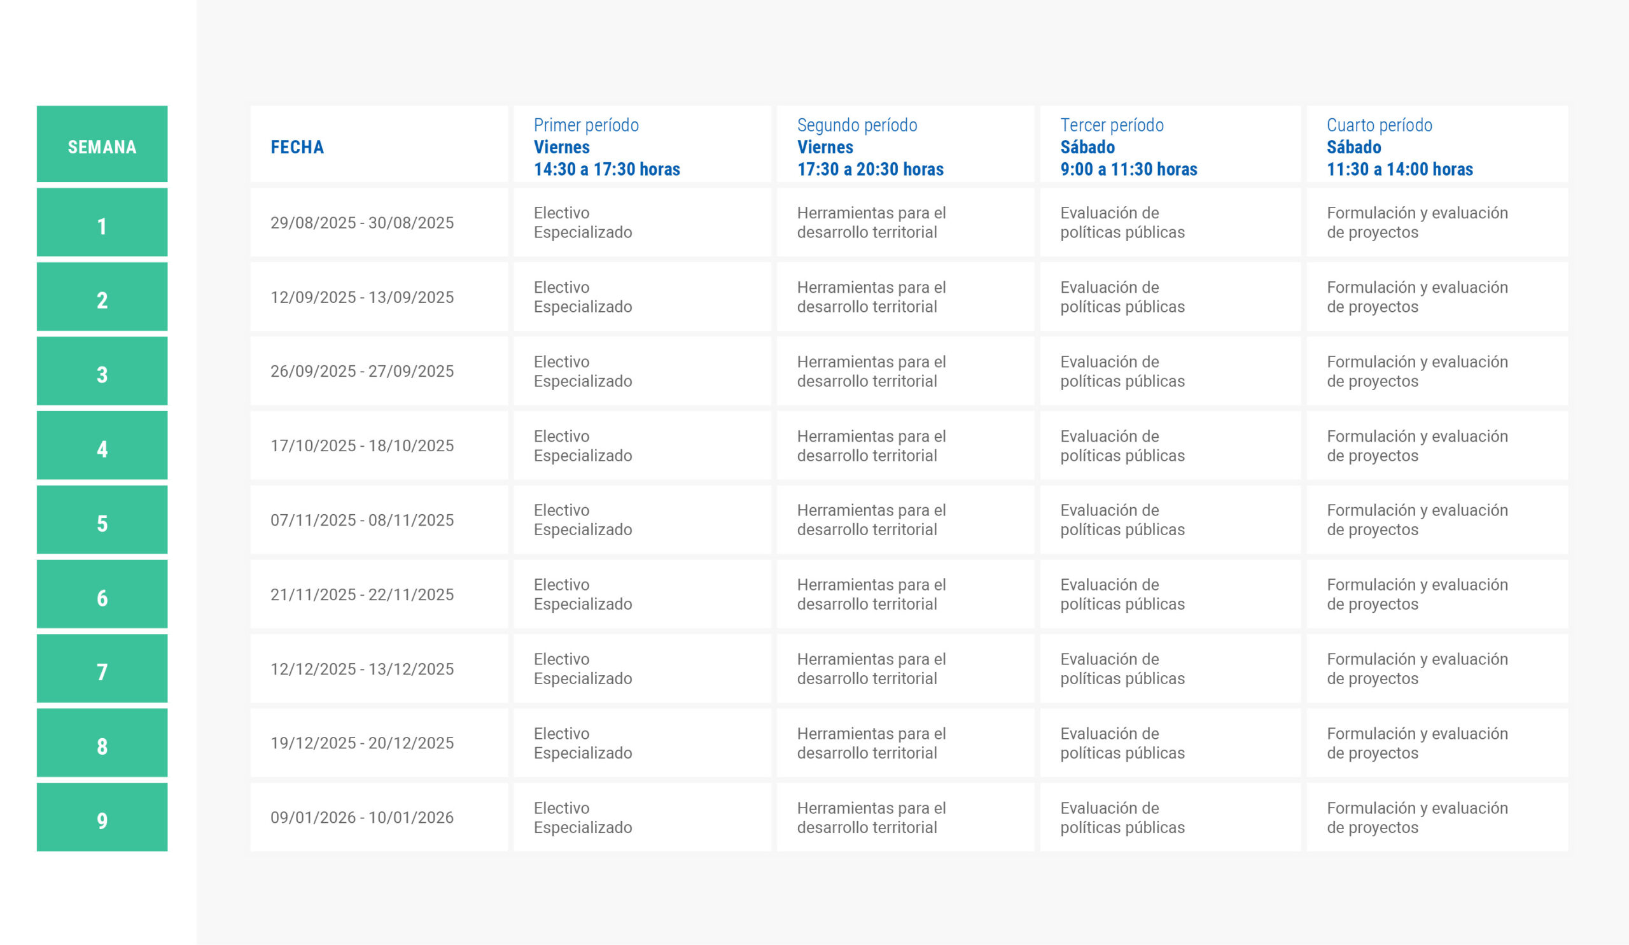Click Herramientas para el desarrollo in 21/11/2025 row
Viewport: 1629px width, 945px height.
[905, 594]
